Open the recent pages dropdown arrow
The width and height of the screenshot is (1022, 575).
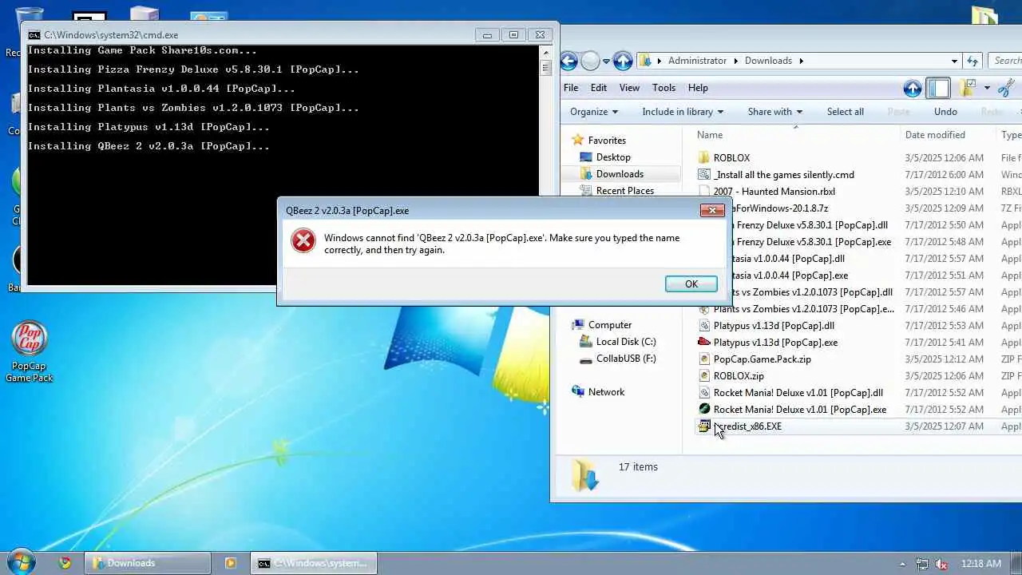(606, 61)
